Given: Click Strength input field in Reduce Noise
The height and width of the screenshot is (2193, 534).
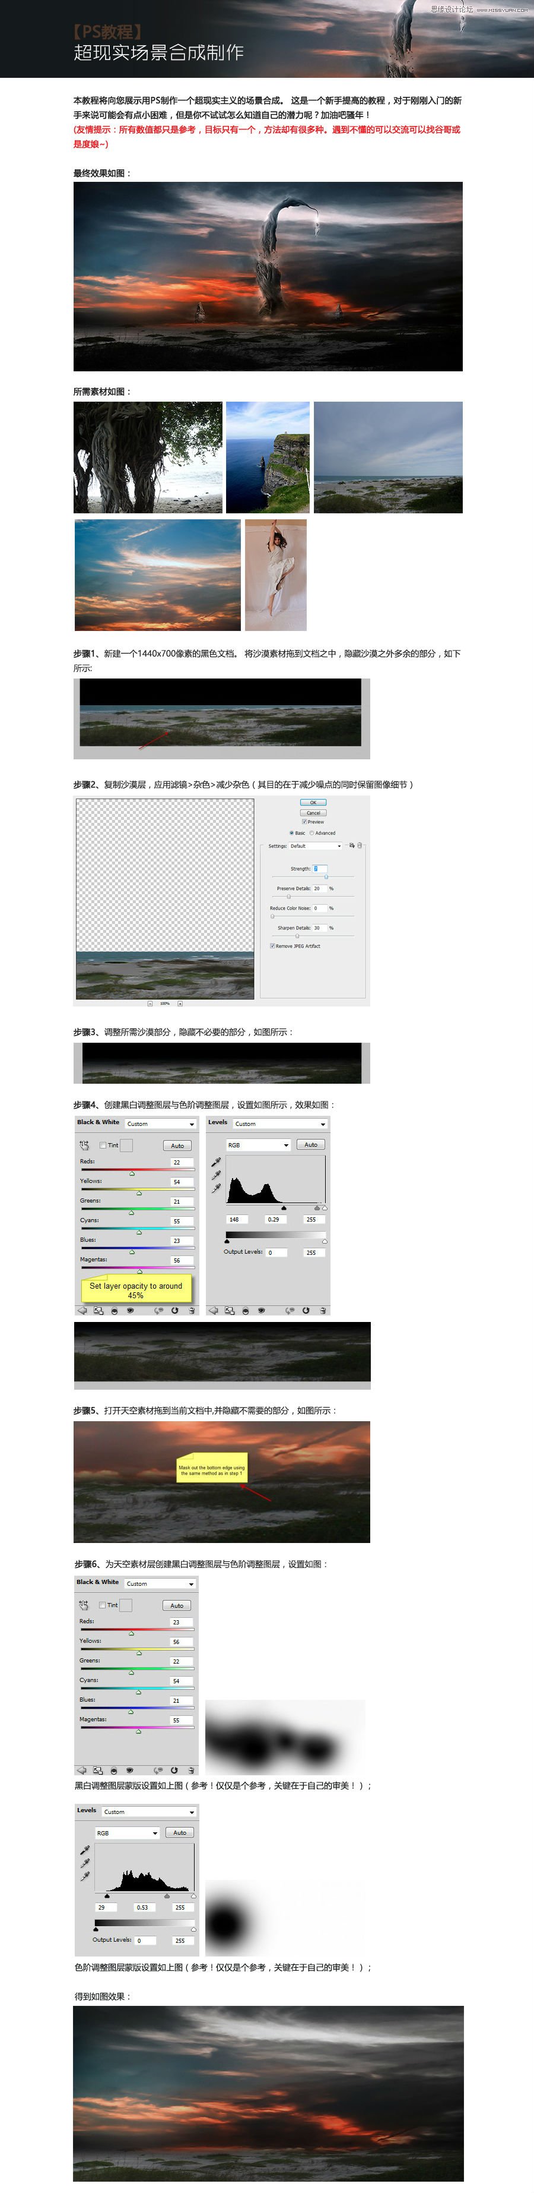Looking at the screenshot, I should click(320, 868).
